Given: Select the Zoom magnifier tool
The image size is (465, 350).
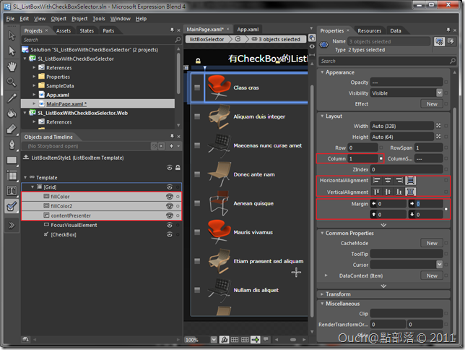Looking at the screenshot, I should (12, 82).
